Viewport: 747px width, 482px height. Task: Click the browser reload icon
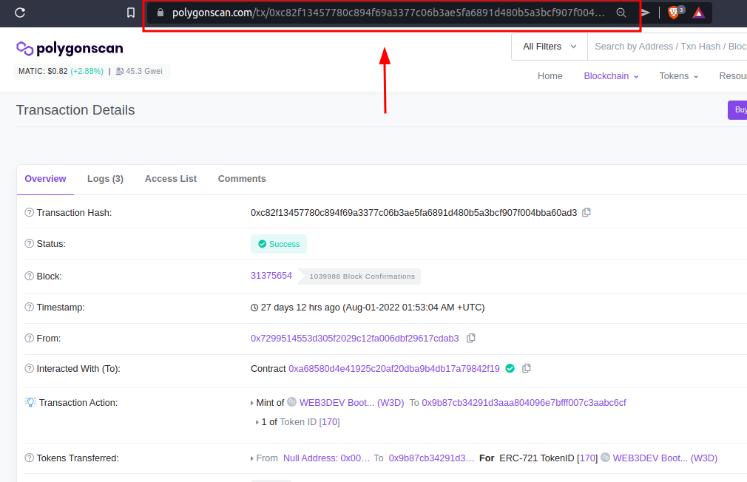click(20, 13)
